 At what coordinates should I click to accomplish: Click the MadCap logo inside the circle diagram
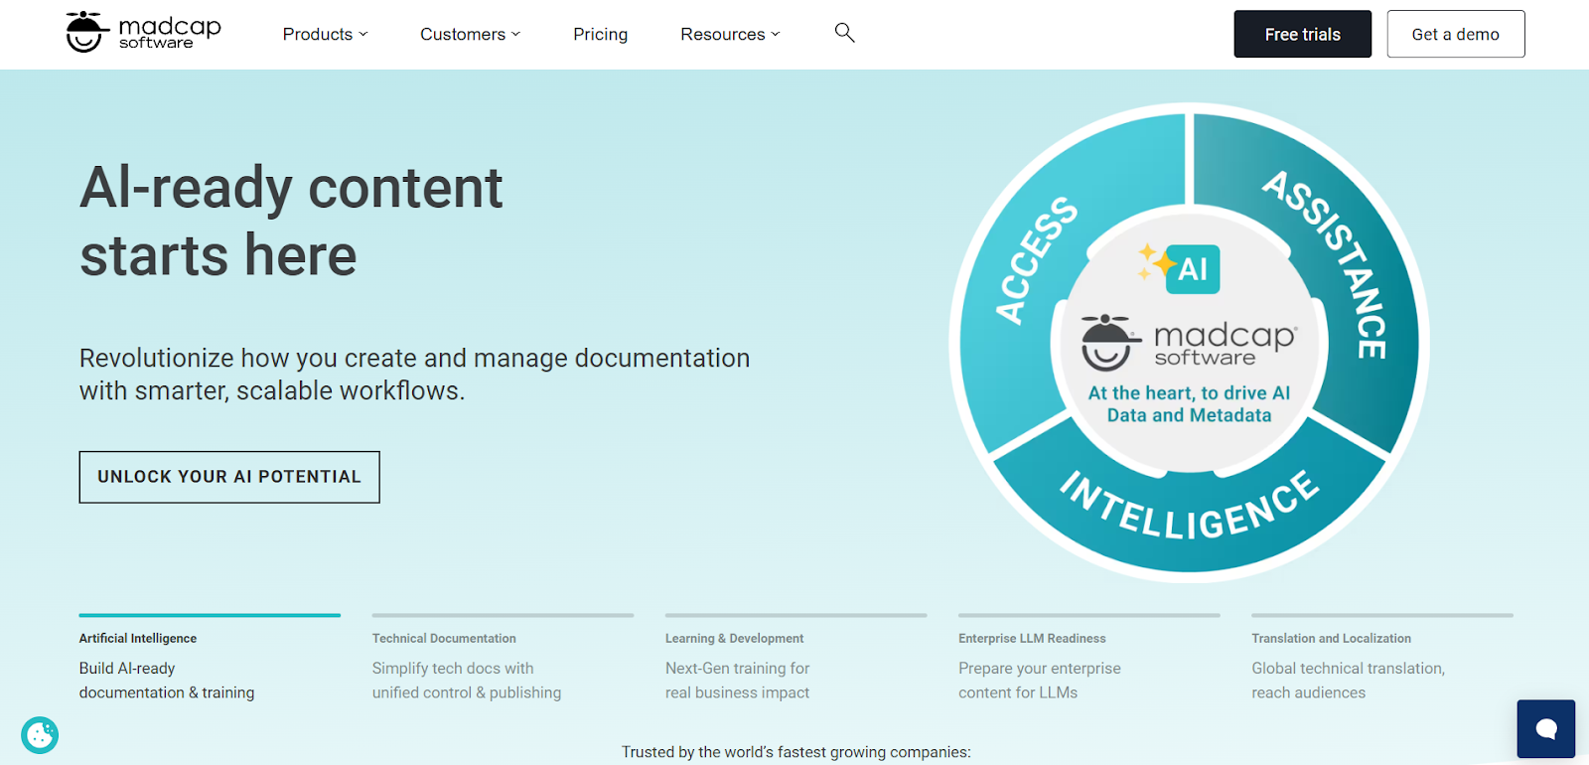point(1189,343)
